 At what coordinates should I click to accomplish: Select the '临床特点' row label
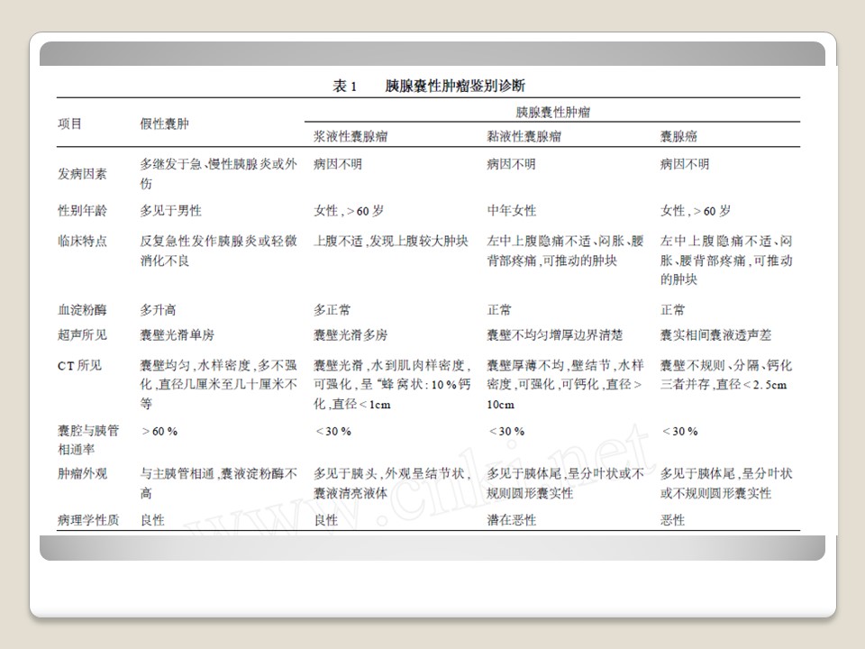point(82,241)
